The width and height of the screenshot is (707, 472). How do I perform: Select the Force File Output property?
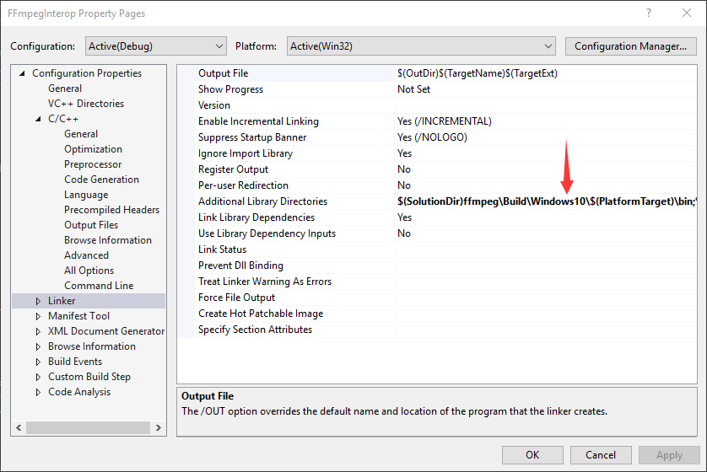pyautogui.click(x=236, y=298)
